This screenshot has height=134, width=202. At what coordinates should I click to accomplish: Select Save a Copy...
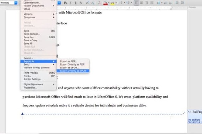click(x=39, y=41)
